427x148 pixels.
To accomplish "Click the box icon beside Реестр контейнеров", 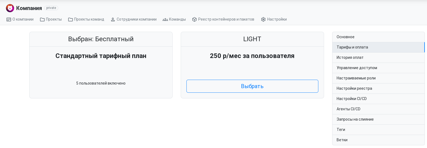I will click(x=194, y=20).
